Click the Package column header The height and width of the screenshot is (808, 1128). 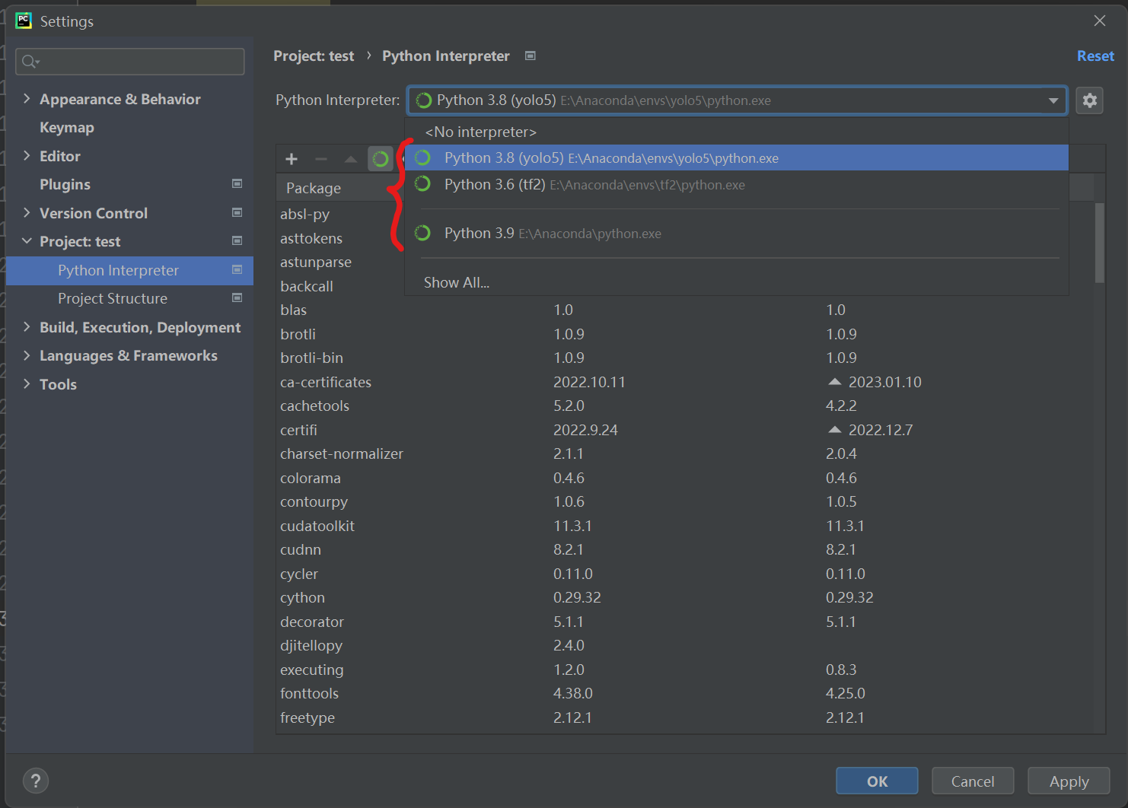[314, 188]
